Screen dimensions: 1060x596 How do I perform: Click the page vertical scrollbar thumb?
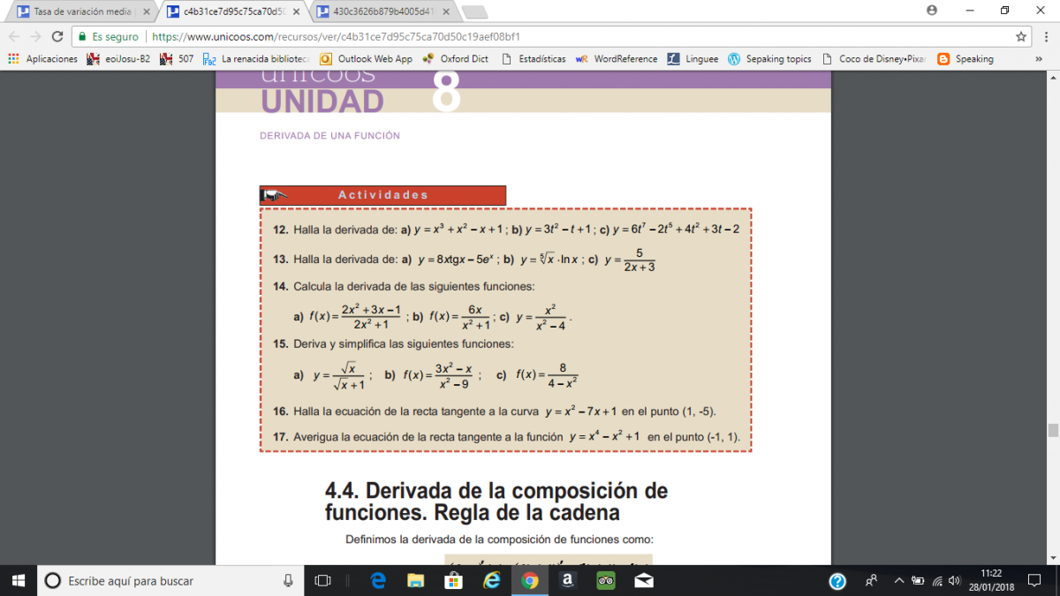(1052, 430)
